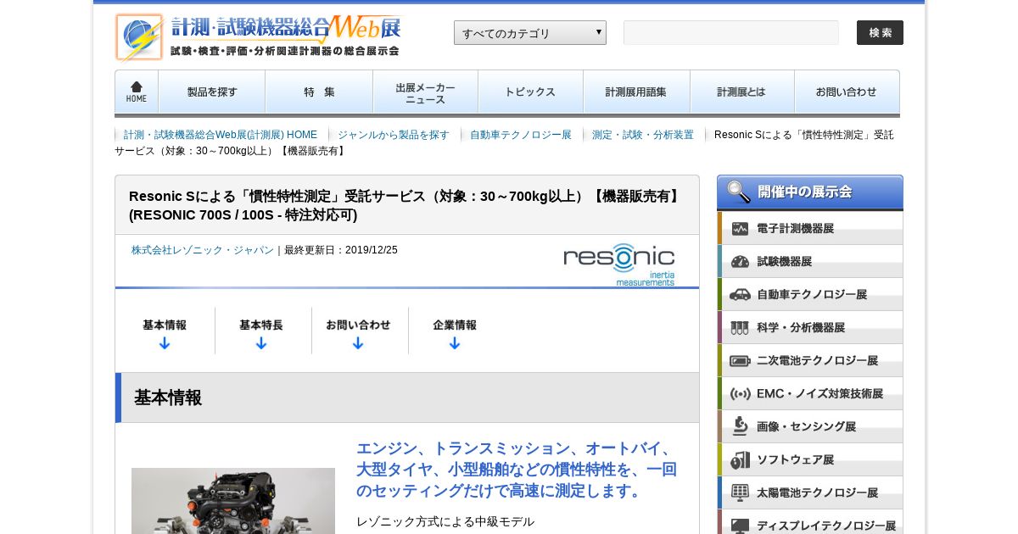Click the ソフトウェア展 icon
The image size is (1018, 534).
[x=740, y=459]
